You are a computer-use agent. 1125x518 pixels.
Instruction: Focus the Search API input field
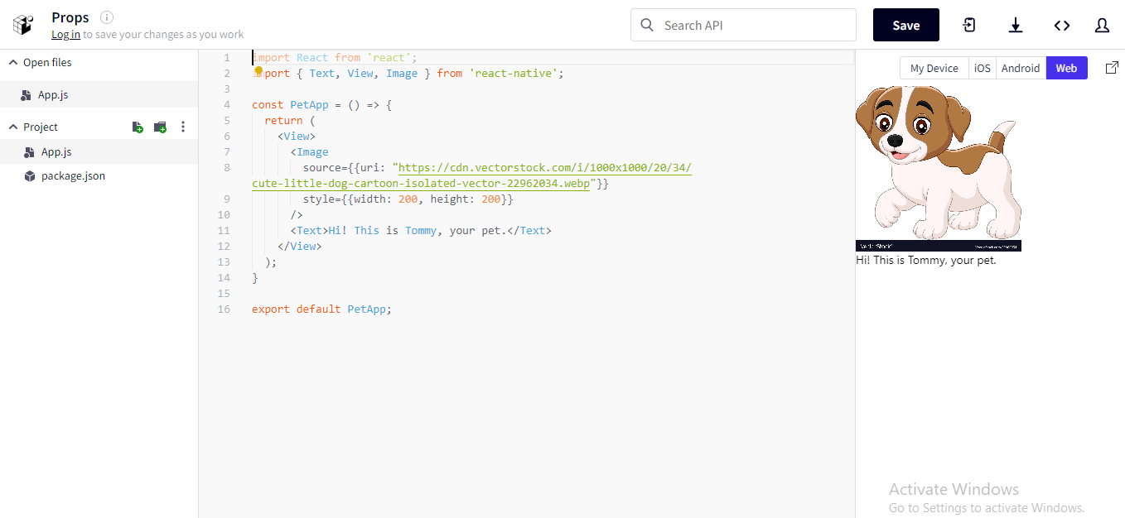click(743, 25)
